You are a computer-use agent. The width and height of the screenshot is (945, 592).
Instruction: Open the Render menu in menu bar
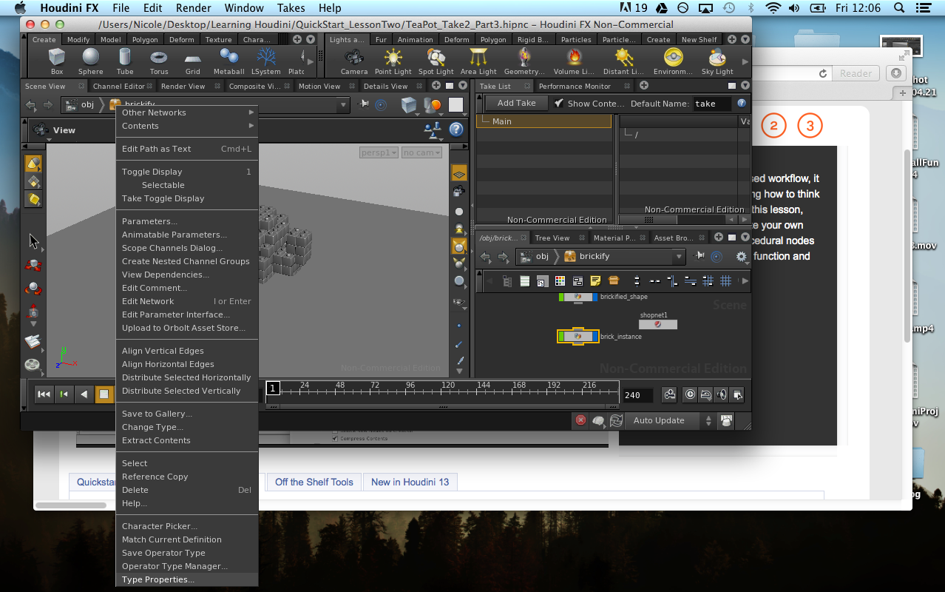(193, 8)
